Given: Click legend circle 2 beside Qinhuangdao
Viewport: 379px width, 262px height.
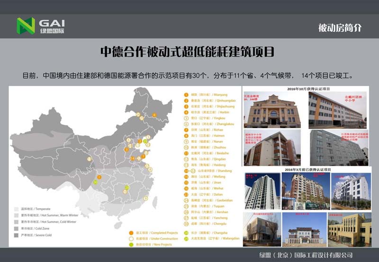Looking at the screenshot, I should click(x=186, y=101).
